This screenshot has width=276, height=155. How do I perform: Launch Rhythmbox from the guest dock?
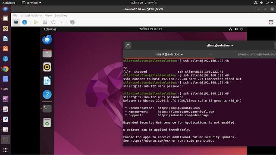click(x=47, y=67)
